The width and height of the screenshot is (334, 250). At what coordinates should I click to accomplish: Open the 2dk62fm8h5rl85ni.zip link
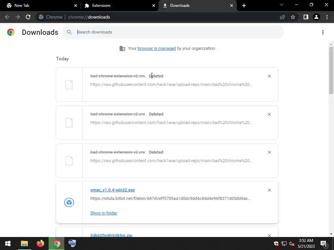coord(111,235)
